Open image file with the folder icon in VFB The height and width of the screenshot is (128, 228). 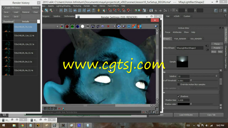[x=103, y=26]
